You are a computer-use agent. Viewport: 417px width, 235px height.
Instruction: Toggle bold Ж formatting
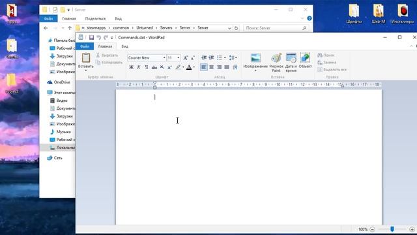point(131,67)
